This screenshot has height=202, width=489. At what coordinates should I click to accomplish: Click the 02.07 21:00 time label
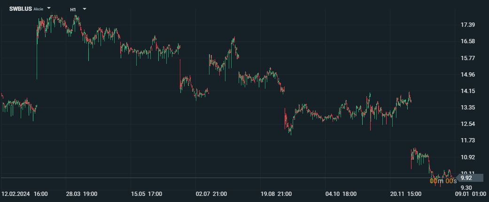211,194
